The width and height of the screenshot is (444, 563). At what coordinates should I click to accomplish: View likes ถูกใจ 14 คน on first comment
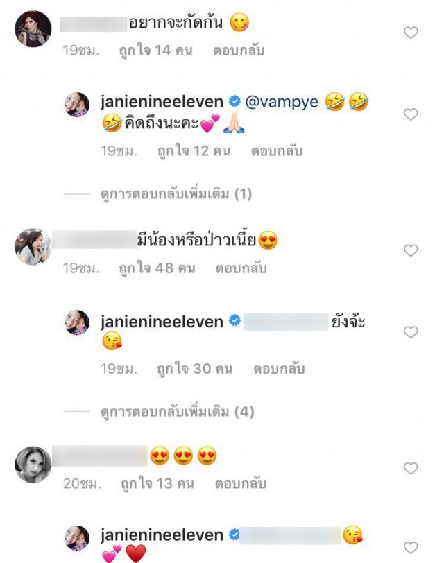coord(155,50)
